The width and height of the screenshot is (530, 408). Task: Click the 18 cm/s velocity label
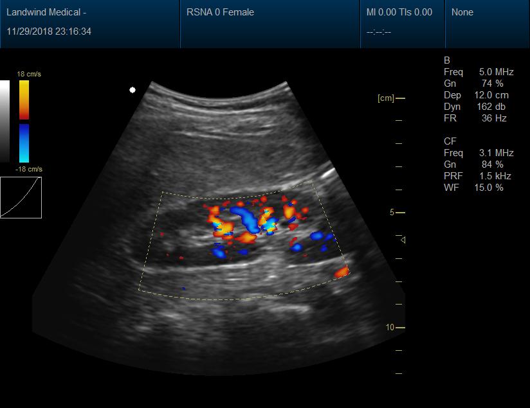click(x=29, y=74)
